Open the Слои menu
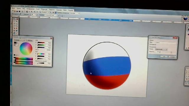 click(x=38, y=9)
